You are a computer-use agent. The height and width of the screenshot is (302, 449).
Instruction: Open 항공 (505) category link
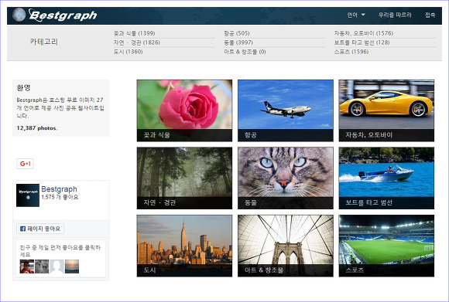click(237, 33)
